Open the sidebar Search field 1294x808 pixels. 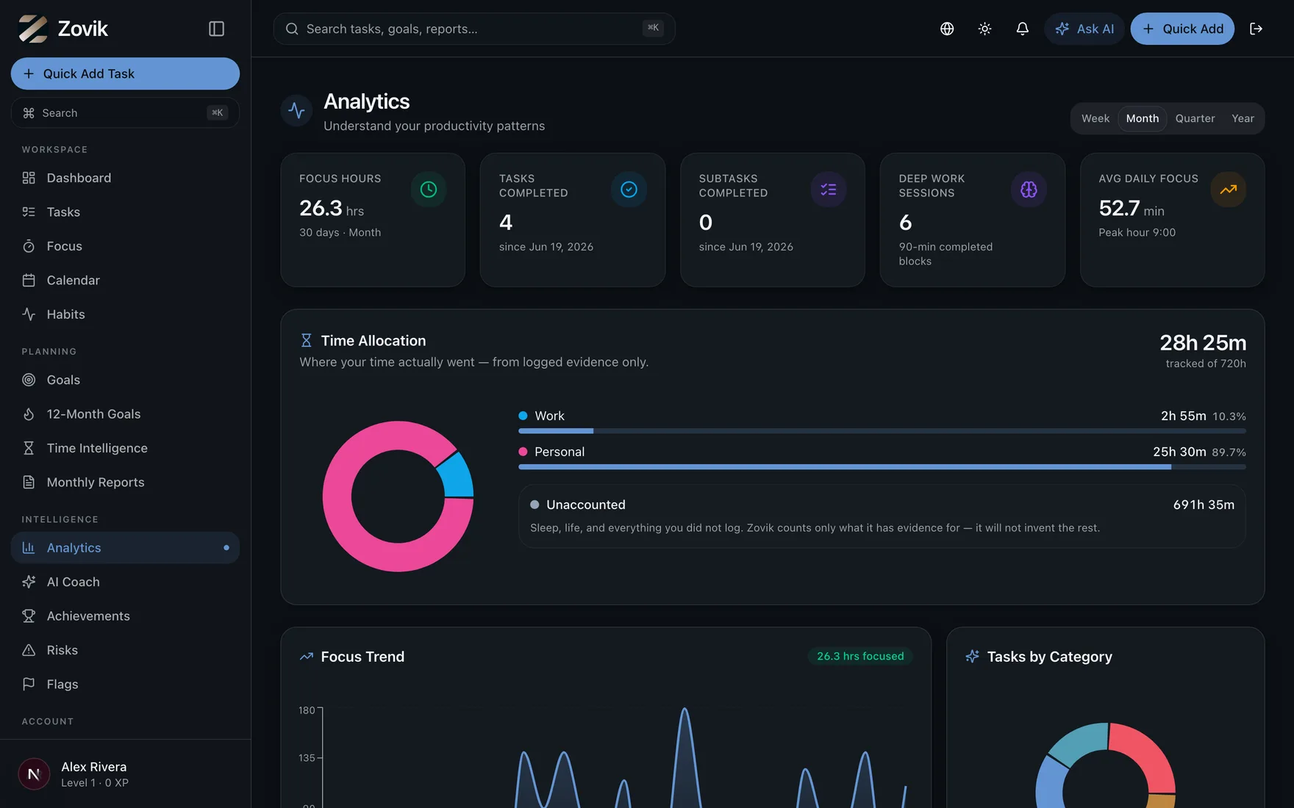point(125,113)
